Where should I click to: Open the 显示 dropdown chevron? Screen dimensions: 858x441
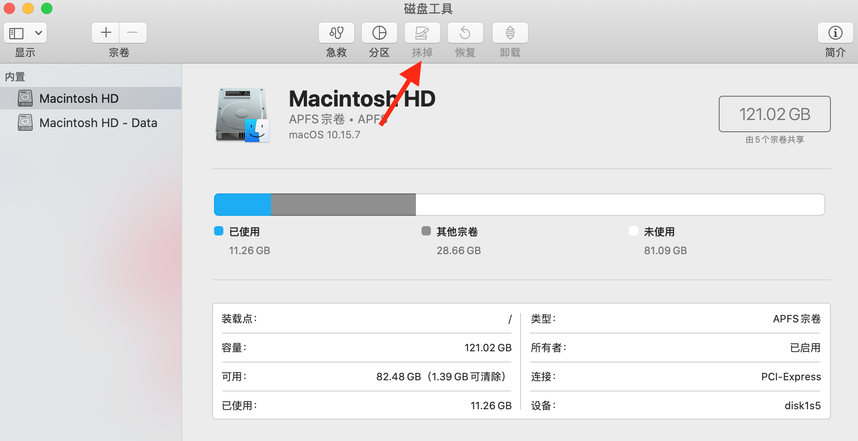pyautogui.click(x=38, y=33)
